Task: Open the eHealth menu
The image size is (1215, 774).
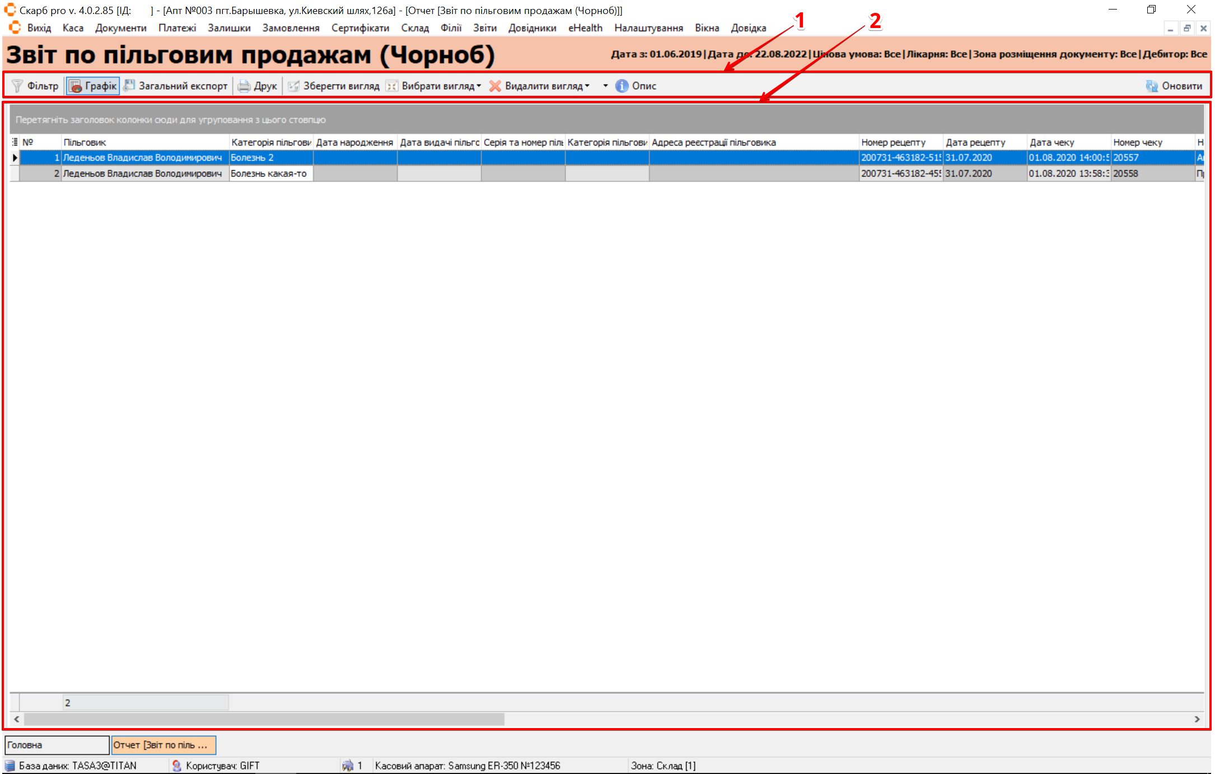Action: pos(585,28)
